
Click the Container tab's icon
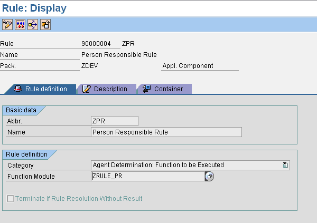(x=146, y=89)
